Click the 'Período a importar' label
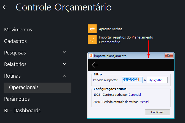The height and width of the screenshot is (123, 185). (x=105, y=80)
